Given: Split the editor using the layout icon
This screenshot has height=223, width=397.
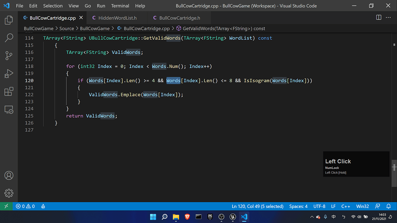Looking at the screenshot, I should tap(378, 17).
